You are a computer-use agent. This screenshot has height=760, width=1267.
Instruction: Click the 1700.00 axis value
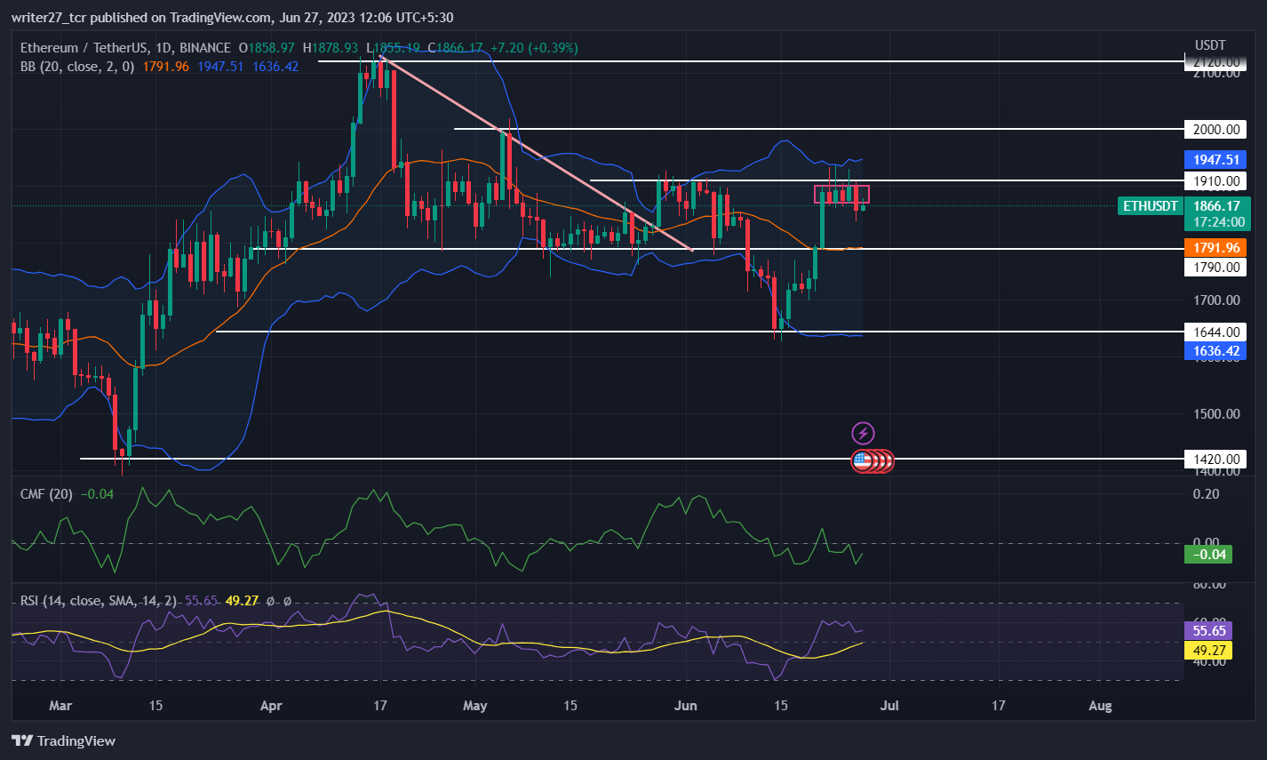(1216, 300)
